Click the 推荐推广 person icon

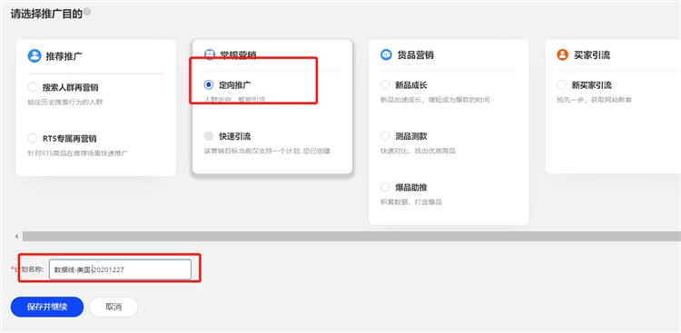pos(35,55)
